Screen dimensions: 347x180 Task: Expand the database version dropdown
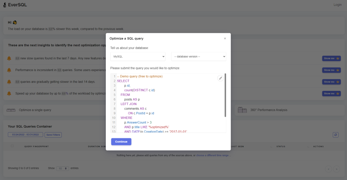click(198, 57)
